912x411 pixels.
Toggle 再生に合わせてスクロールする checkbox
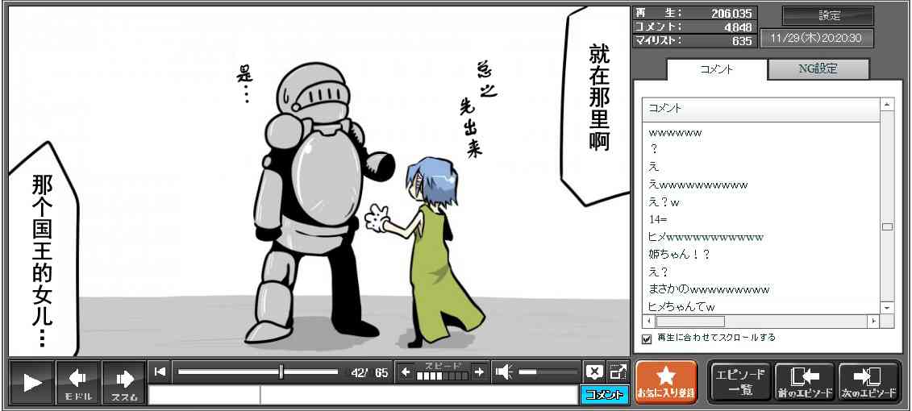(x=646, y=338)
